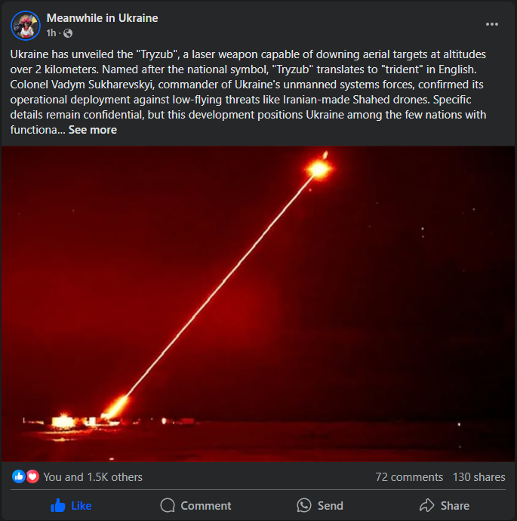Click the blue like reaction icon
The width and height of the screenshot is (517, 521).
(x=19, y=476)
